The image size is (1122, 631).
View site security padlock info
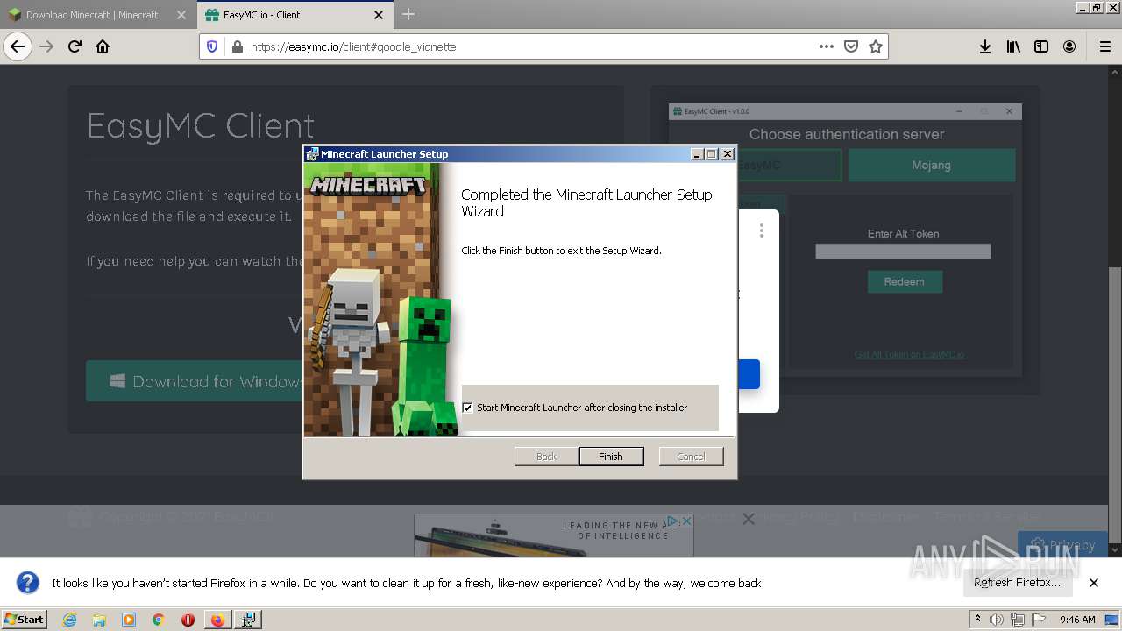coord(236,46)
